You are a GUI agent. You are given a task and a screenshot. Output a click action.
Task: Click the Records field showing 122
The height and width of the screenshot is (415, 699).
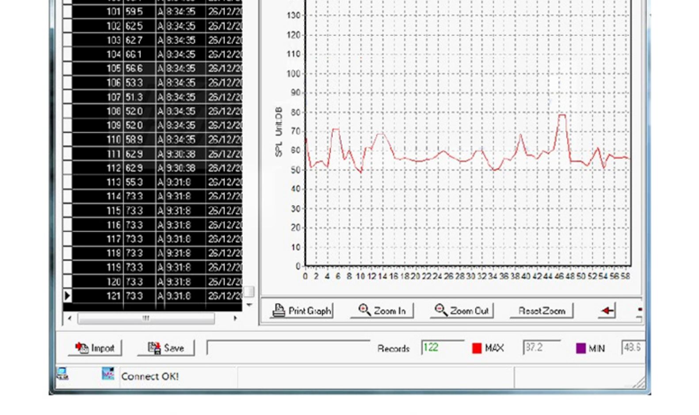(x=443, y=348)
